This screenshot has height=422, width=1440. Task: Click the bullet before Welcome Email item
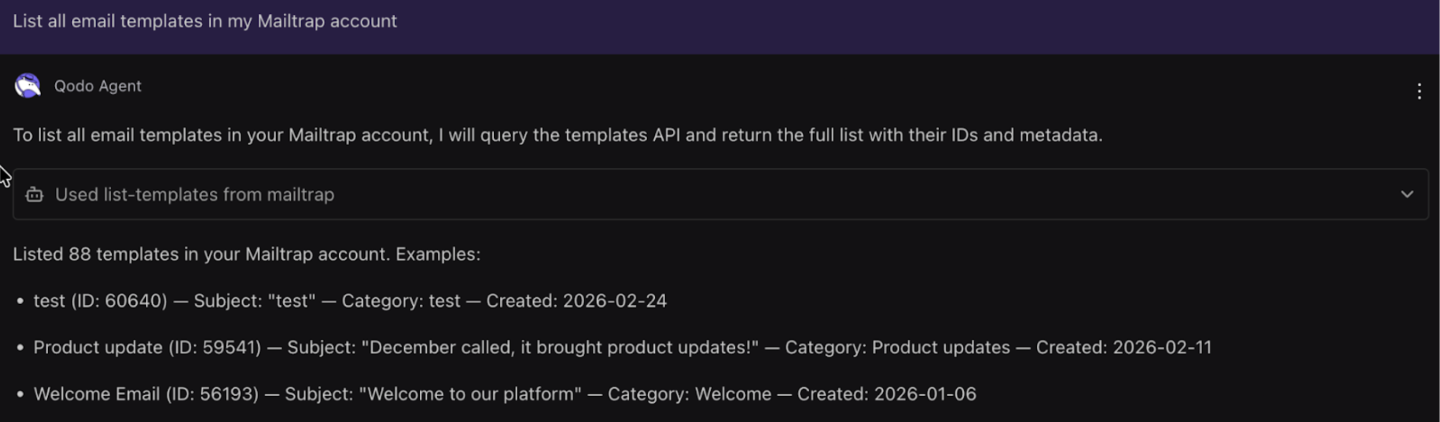pyautogui.click(x=21, y=394)
